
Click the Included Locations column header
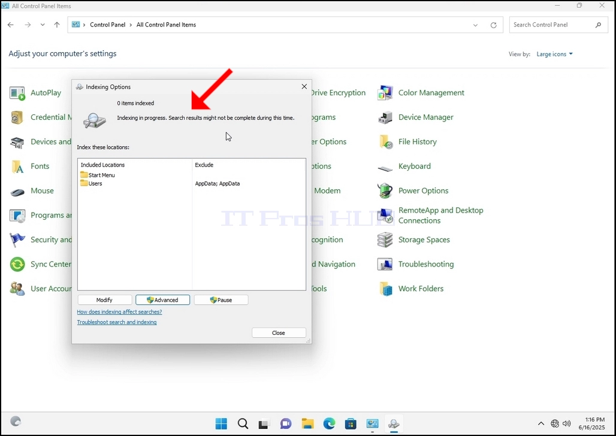point(102,165)
